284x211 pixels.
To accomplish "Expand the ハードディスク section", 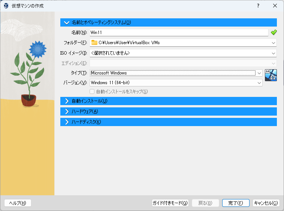I will (x=169, y=122).
